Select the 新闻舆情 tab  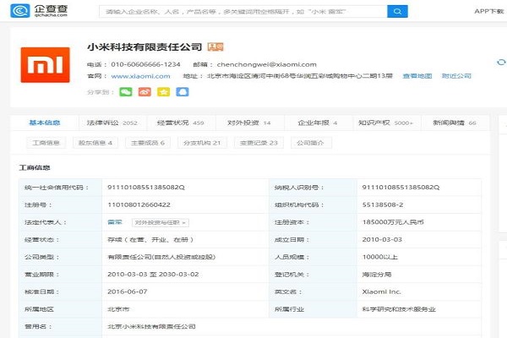click(454, 123)
